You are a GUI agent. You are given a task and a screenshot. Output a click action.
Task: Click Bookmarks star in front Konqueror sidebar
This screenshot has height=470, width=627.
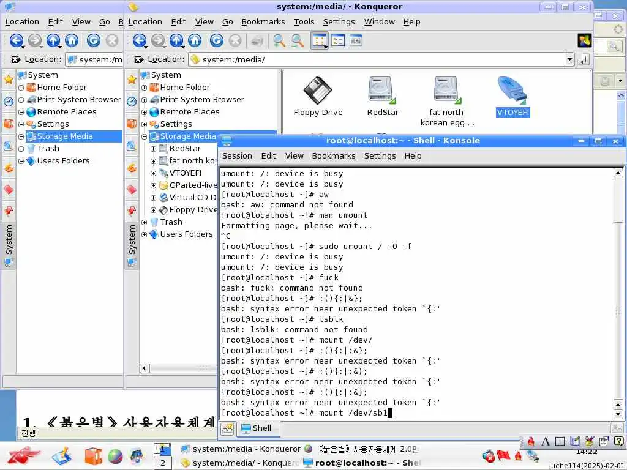coord(132,79)
